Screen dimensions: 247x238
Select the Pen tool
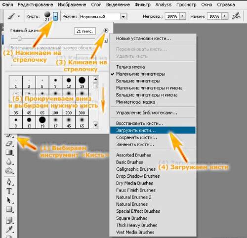9,182
